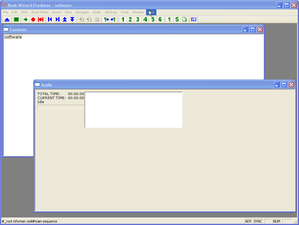Screen dimensions: 299x225
Task: Open the Book Marks menu
Action: 40,12
